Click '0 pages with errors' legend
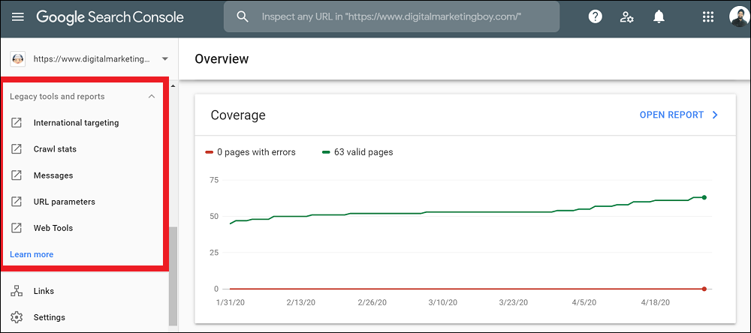The image size is (751, 333). coord(251,153)
